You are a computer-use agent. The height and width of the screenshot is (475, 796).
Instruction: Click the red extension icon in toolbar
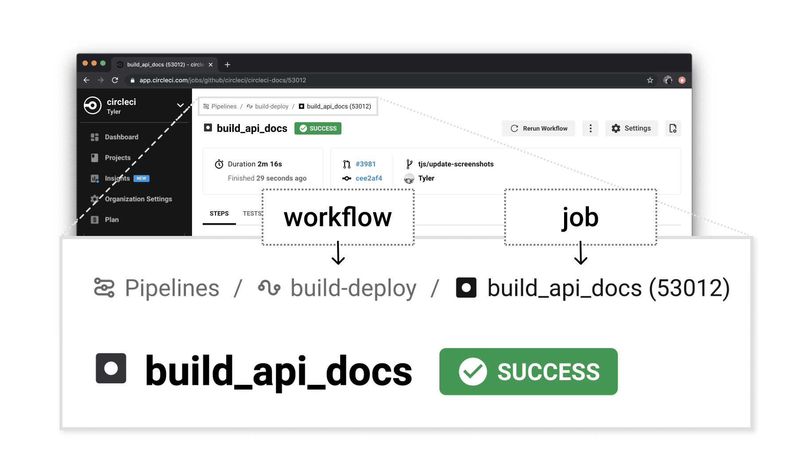[x=682, y=80]
